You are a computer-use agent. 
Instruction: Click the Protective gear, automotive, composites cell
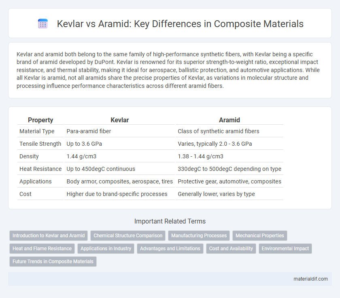click(229, 181)
